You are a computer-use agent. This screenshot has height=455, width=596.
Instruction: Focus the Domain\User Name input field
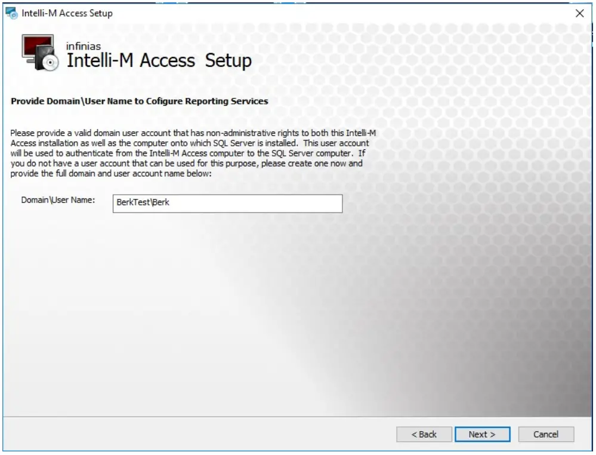pyautogui.click(x=227, y=203)
